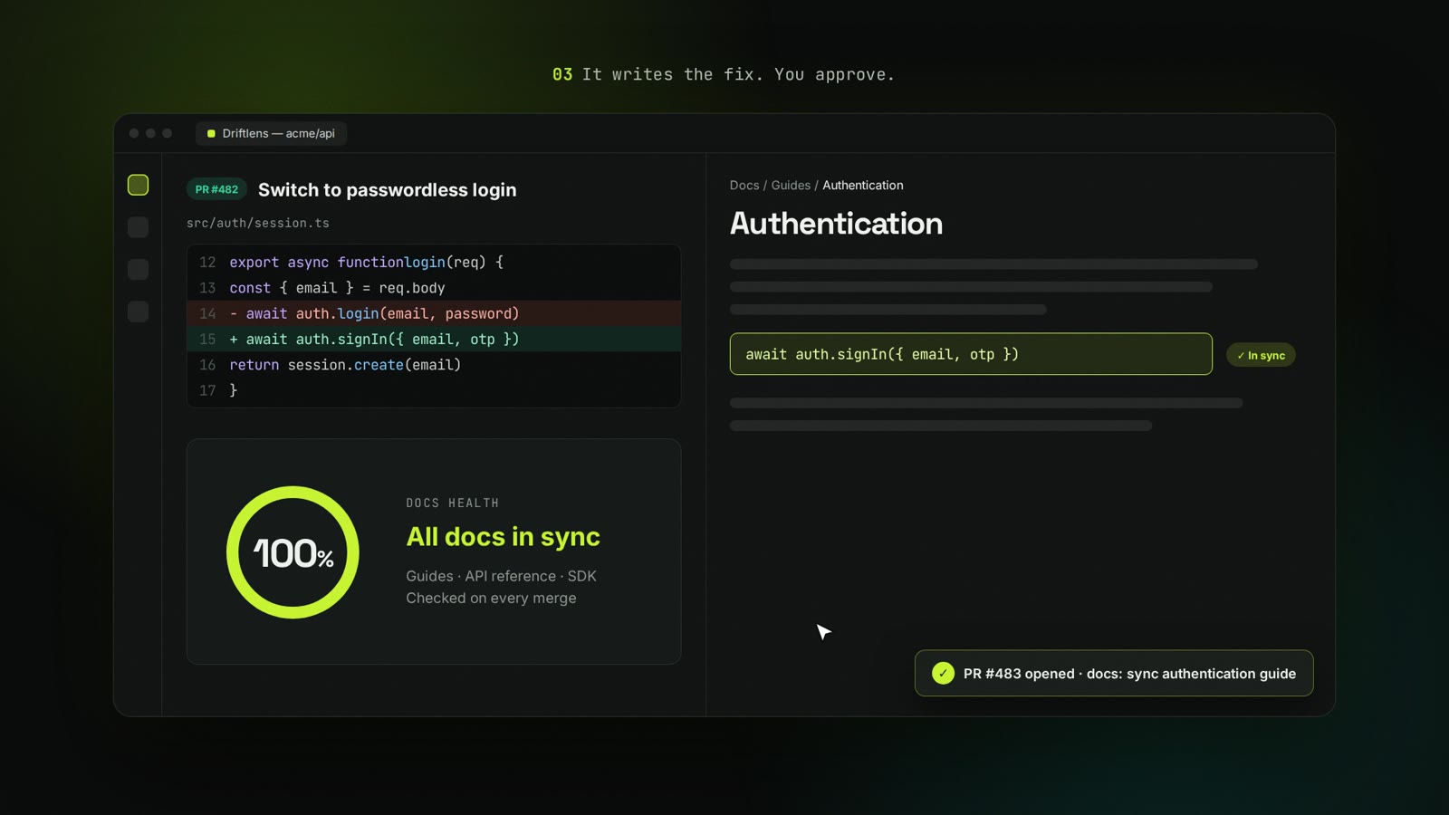
Task: Click the 'Guides · API reference · SDK' text
Action: [501, 576]
